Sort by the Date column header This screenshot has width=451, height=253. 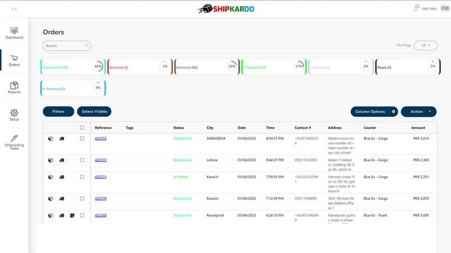tap(242, 128)
